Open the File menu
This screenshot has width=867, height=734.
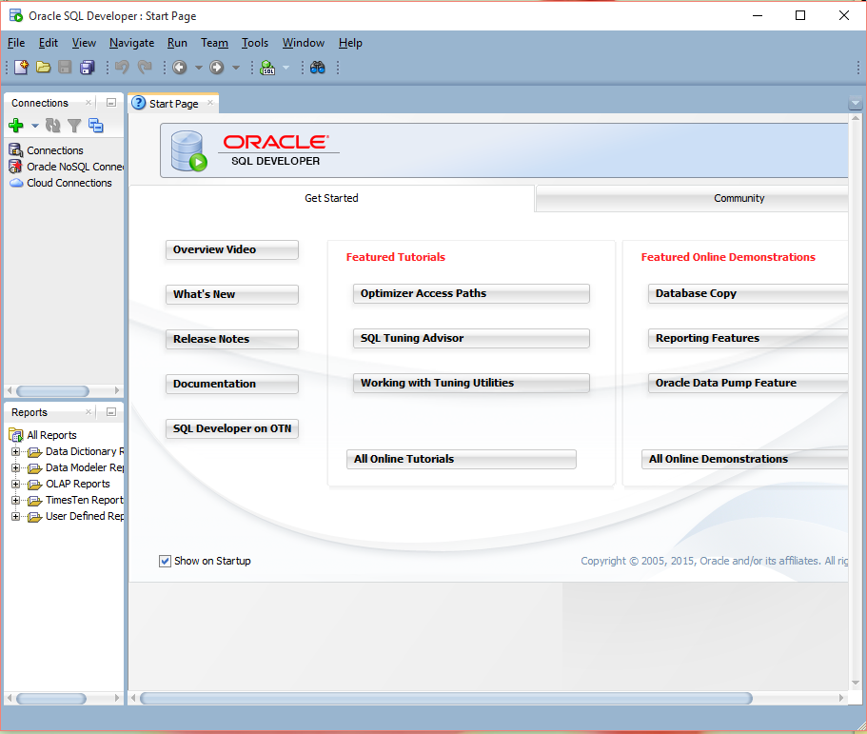coord(16,43)
